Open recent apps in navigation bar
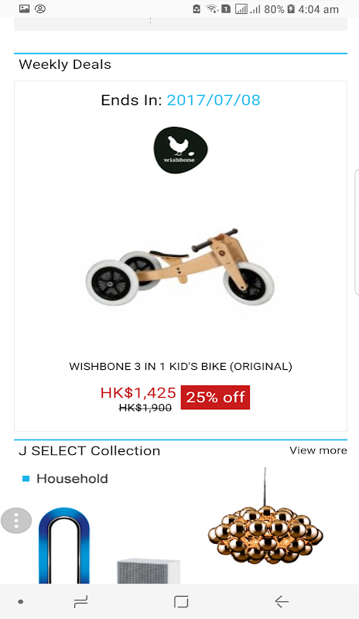Image resolution: width=359 pixels, height=619 pixels. (80, 602)
